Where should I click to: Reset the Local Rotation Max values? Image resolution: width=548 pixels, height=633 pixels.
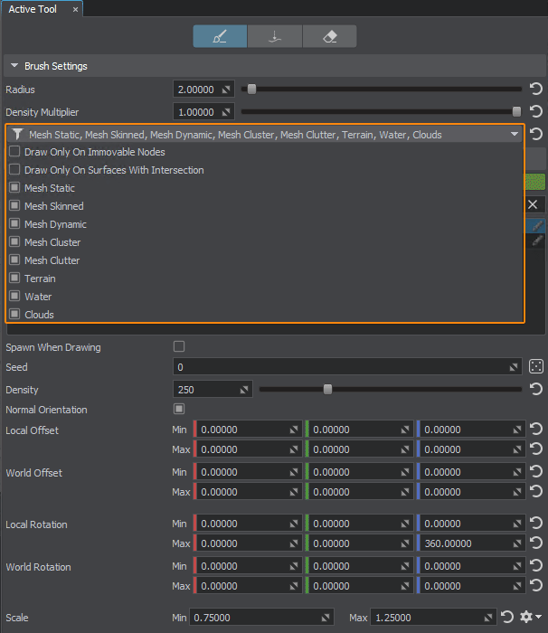535,543
